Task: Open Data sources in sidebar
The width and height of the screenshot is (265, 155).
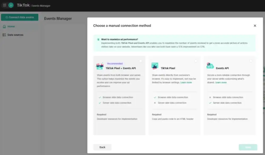Action: [x=15, y=35]
